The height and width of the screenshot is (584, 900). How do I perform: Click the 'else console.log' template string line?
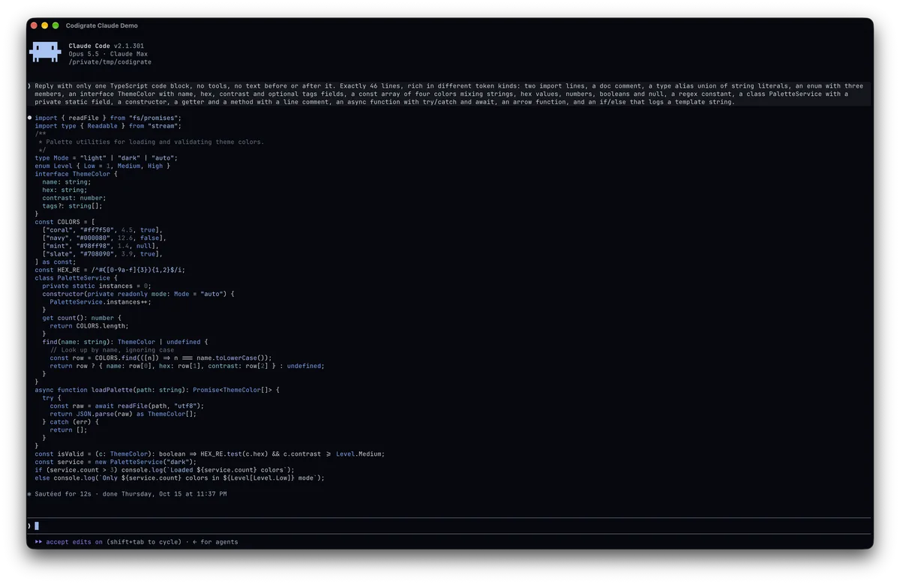point(179,478)
